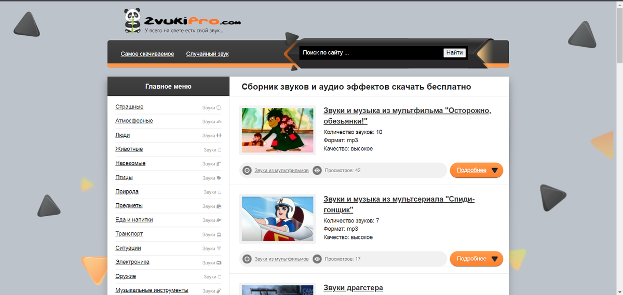The image size is (623, 295).
Task: Click the device icon in the Электроника row
Action: pos(219,263)
